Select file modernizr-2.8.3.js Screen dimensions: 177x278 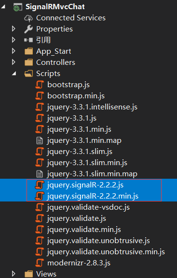(79, 263)
